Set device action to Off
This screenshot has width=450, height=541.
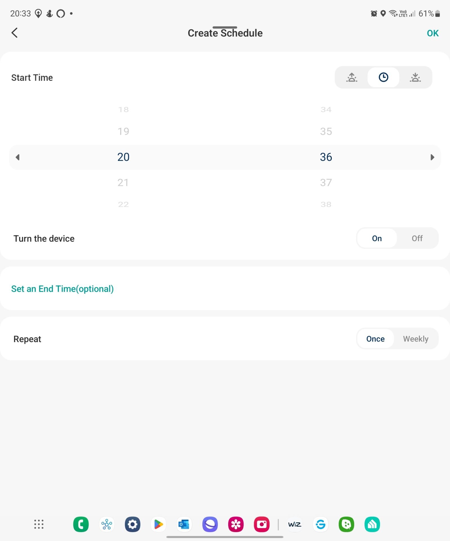point(417,238)
